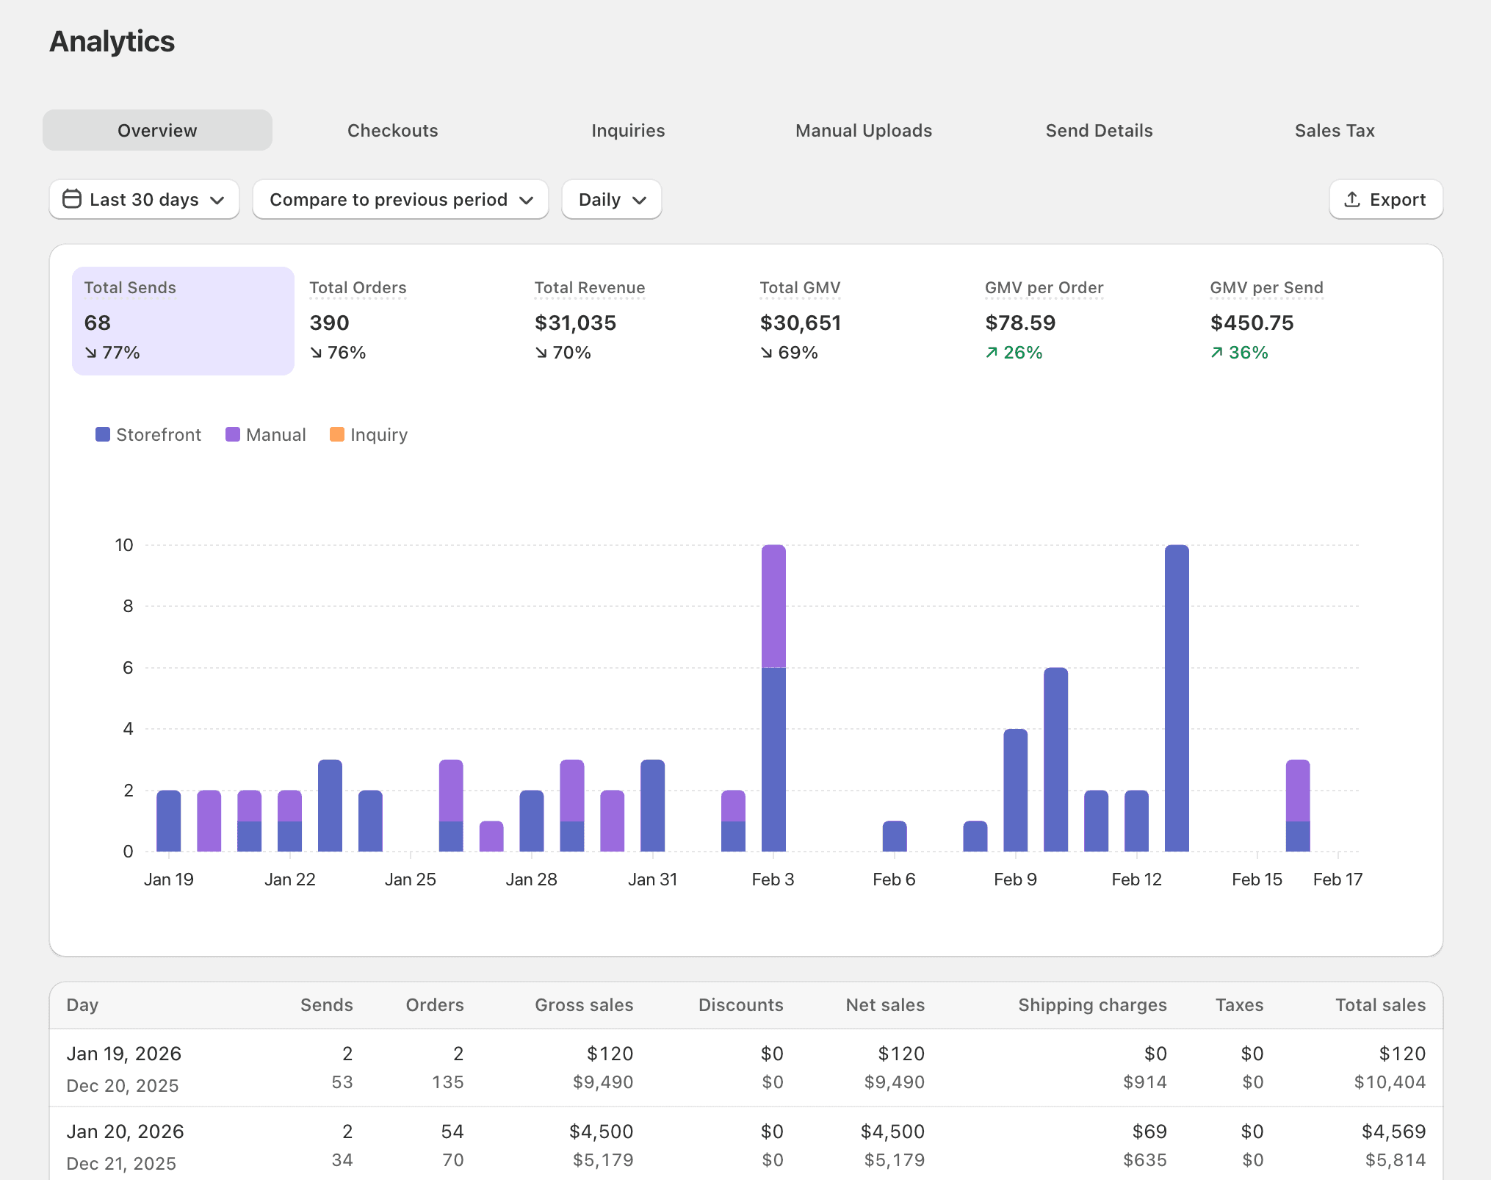Open the Manual Uploads tab
This screenshot has height=1180, width=1491.
point(863,130)
